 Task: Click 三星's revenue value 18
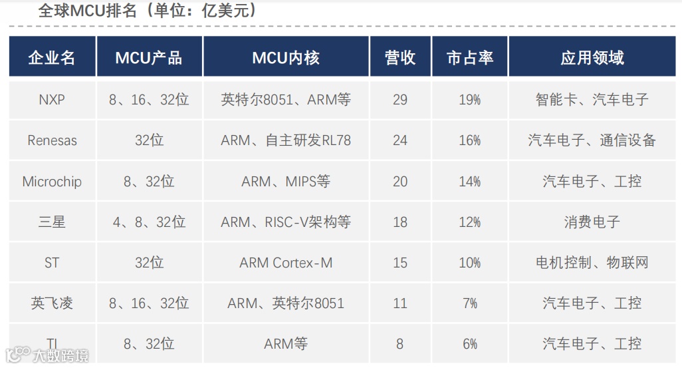click(x=400, y=222)
